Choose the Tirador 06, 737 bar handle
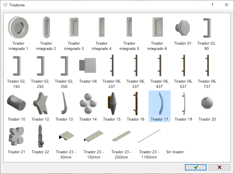The width and height of the screenshot is (234, 174). click(207, 71)
